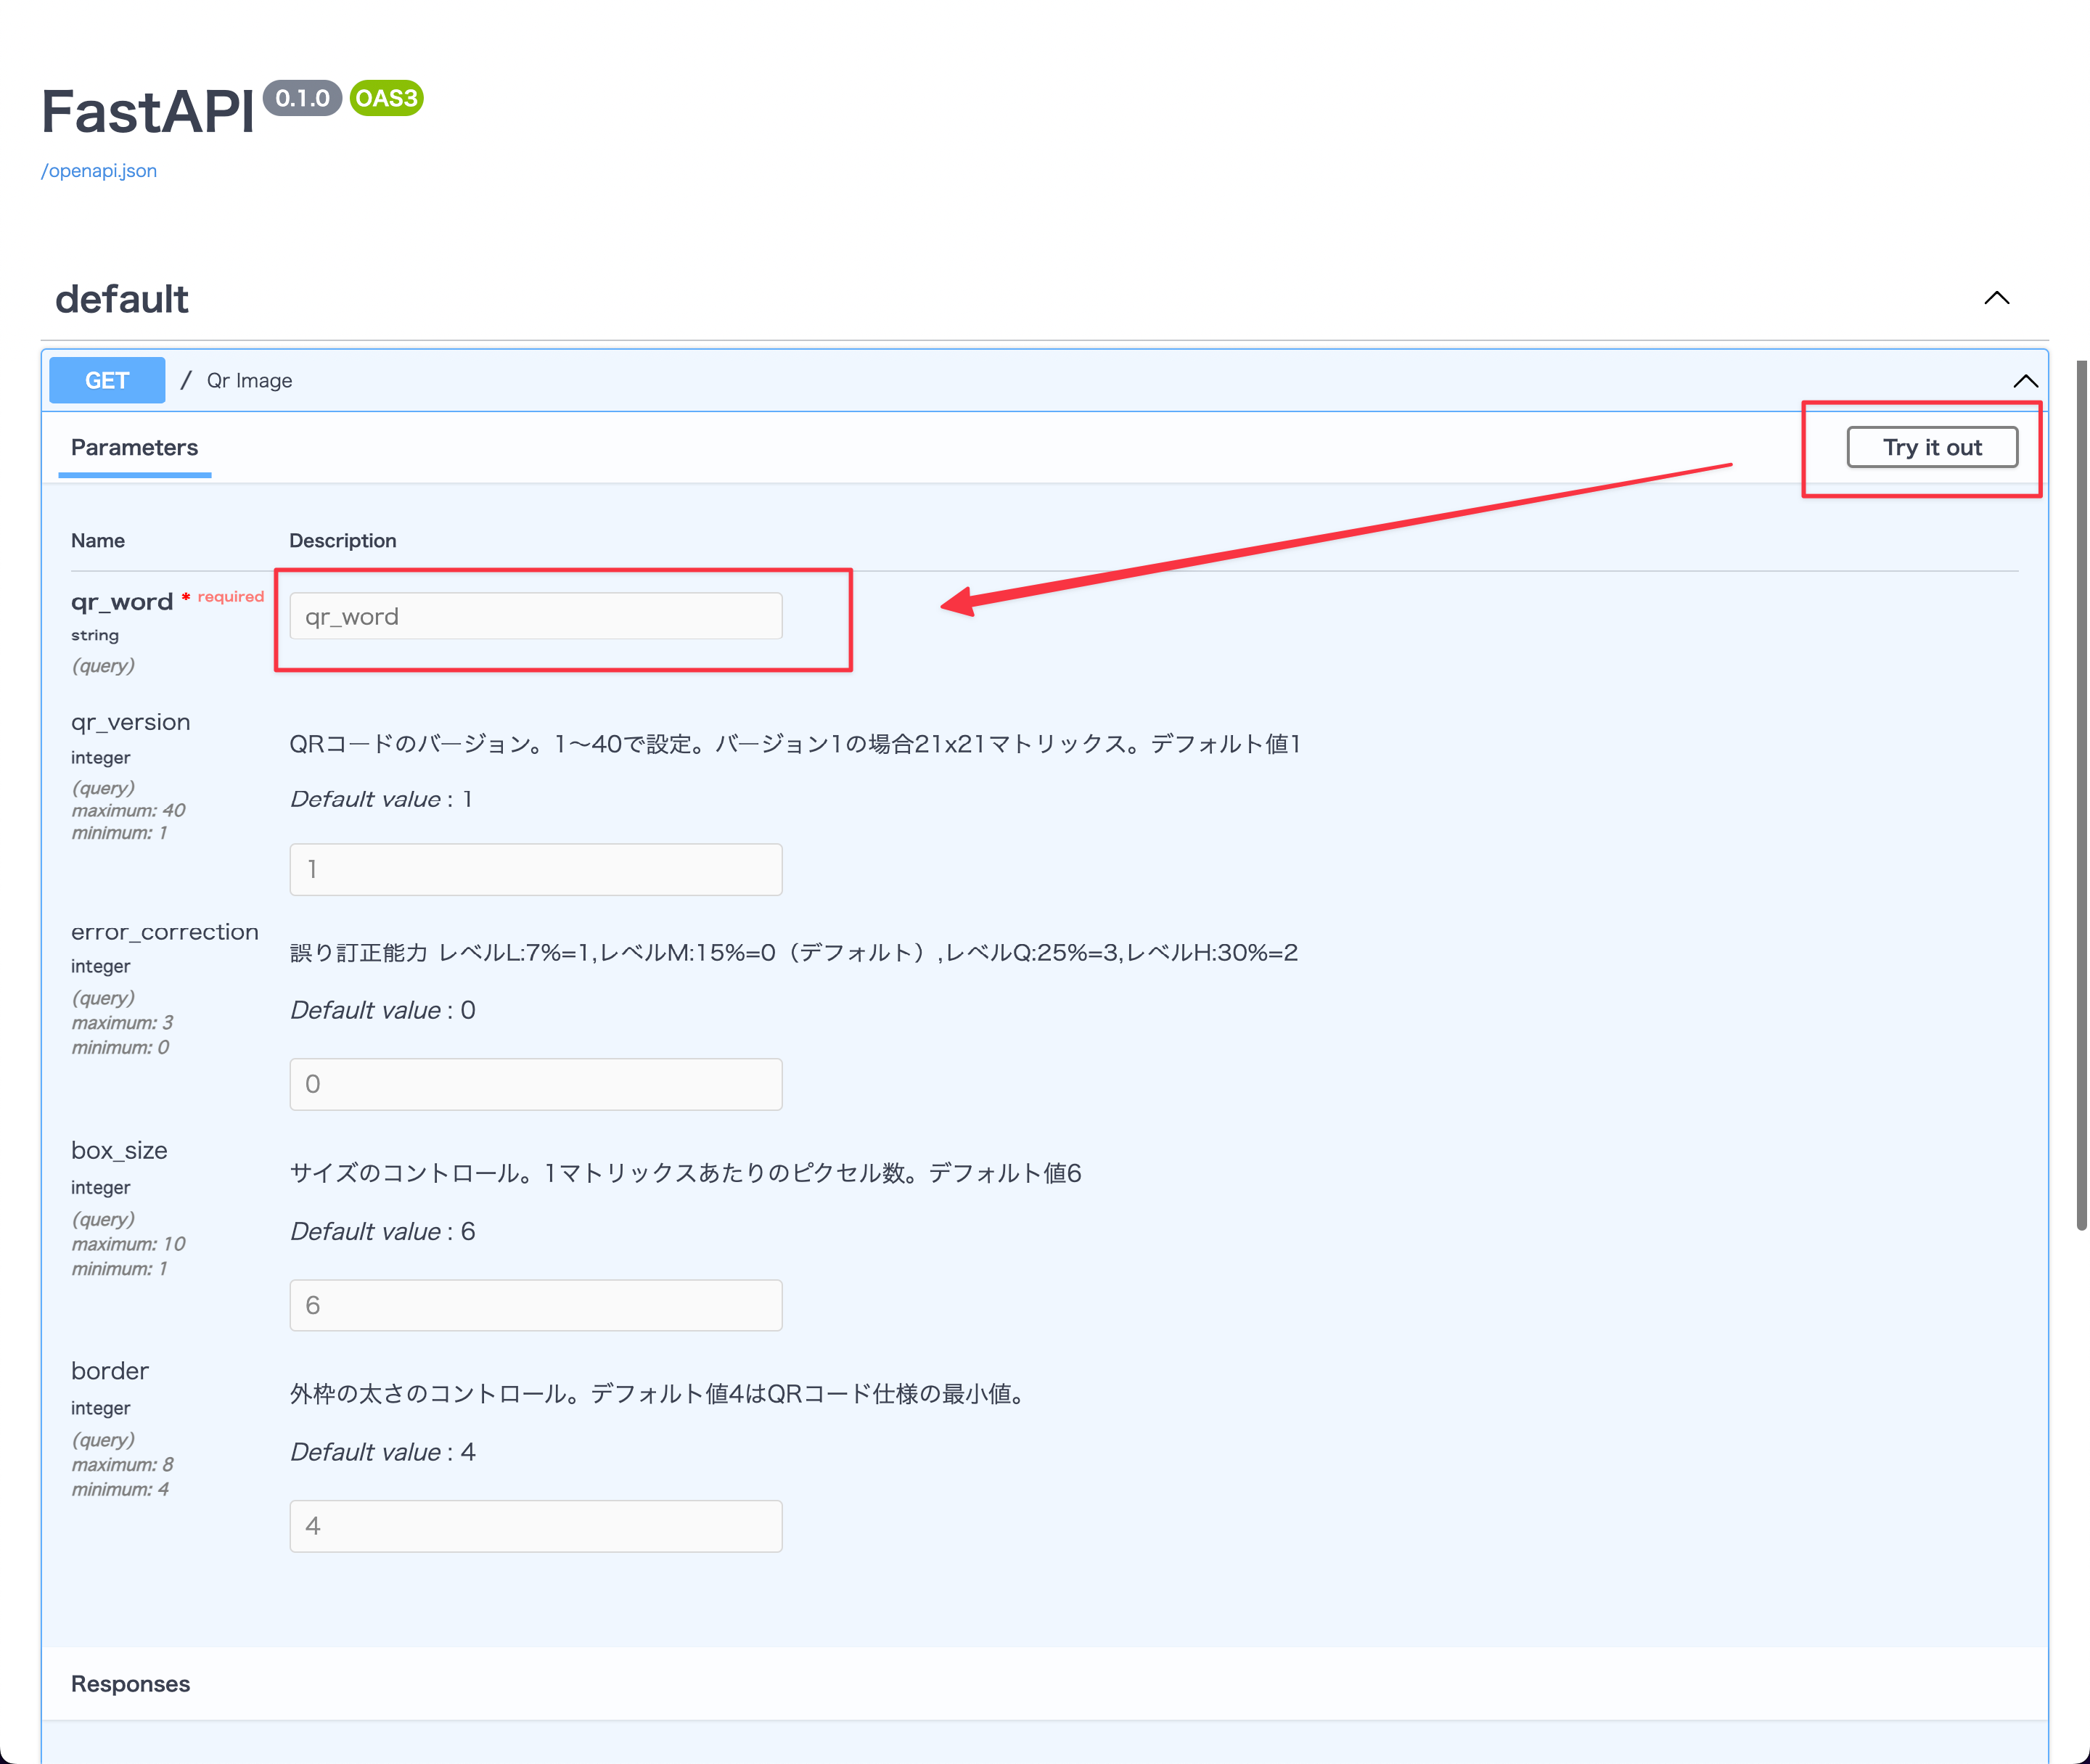Click the page vertical scrollbar
Screen dimensions: 2090x1764
click(2082, 795)
